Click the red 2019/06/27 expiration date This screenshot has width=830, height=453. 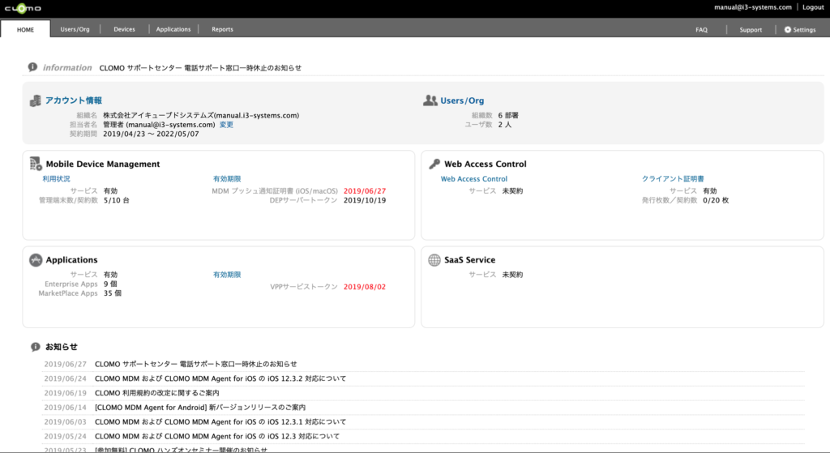click(x=365, y=191)
